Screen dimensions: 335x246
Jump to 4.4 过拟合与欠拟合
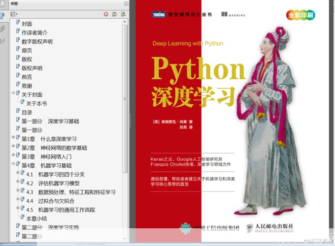click(50, 201)
